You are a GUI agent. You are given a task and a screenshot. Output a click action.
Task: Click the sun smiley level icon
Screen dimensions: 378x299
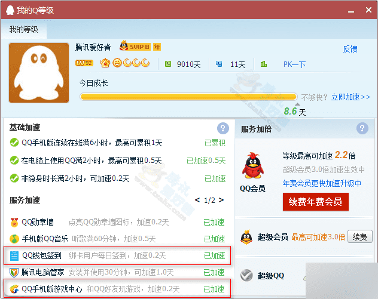point(117,63)
